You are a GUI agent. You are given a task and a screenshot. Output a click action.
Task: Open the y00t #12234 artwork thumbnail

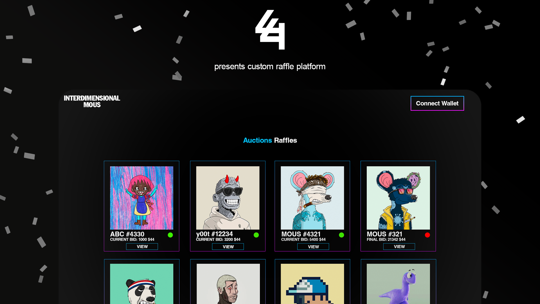tap(228, 198)
